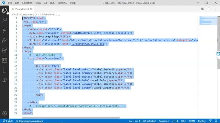Open the Run and Debug view

4,40
